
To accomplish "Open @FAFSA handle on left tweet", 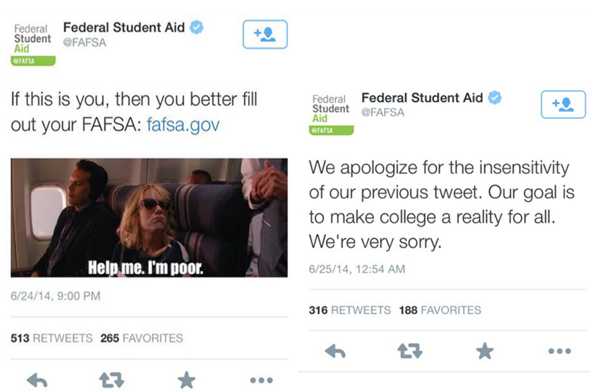I will pyautogui.click(x=84, y=43).
